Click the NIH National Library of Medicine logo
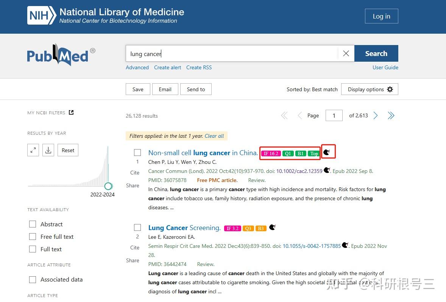 (104, 16)
